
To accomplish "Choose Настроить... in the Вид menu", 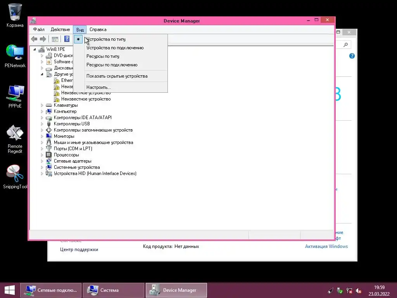I will [121, 87].
